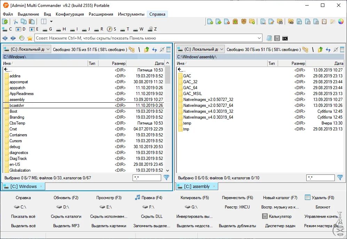
Task: Click right panel column view icon
Action: (x=342, y=50)
